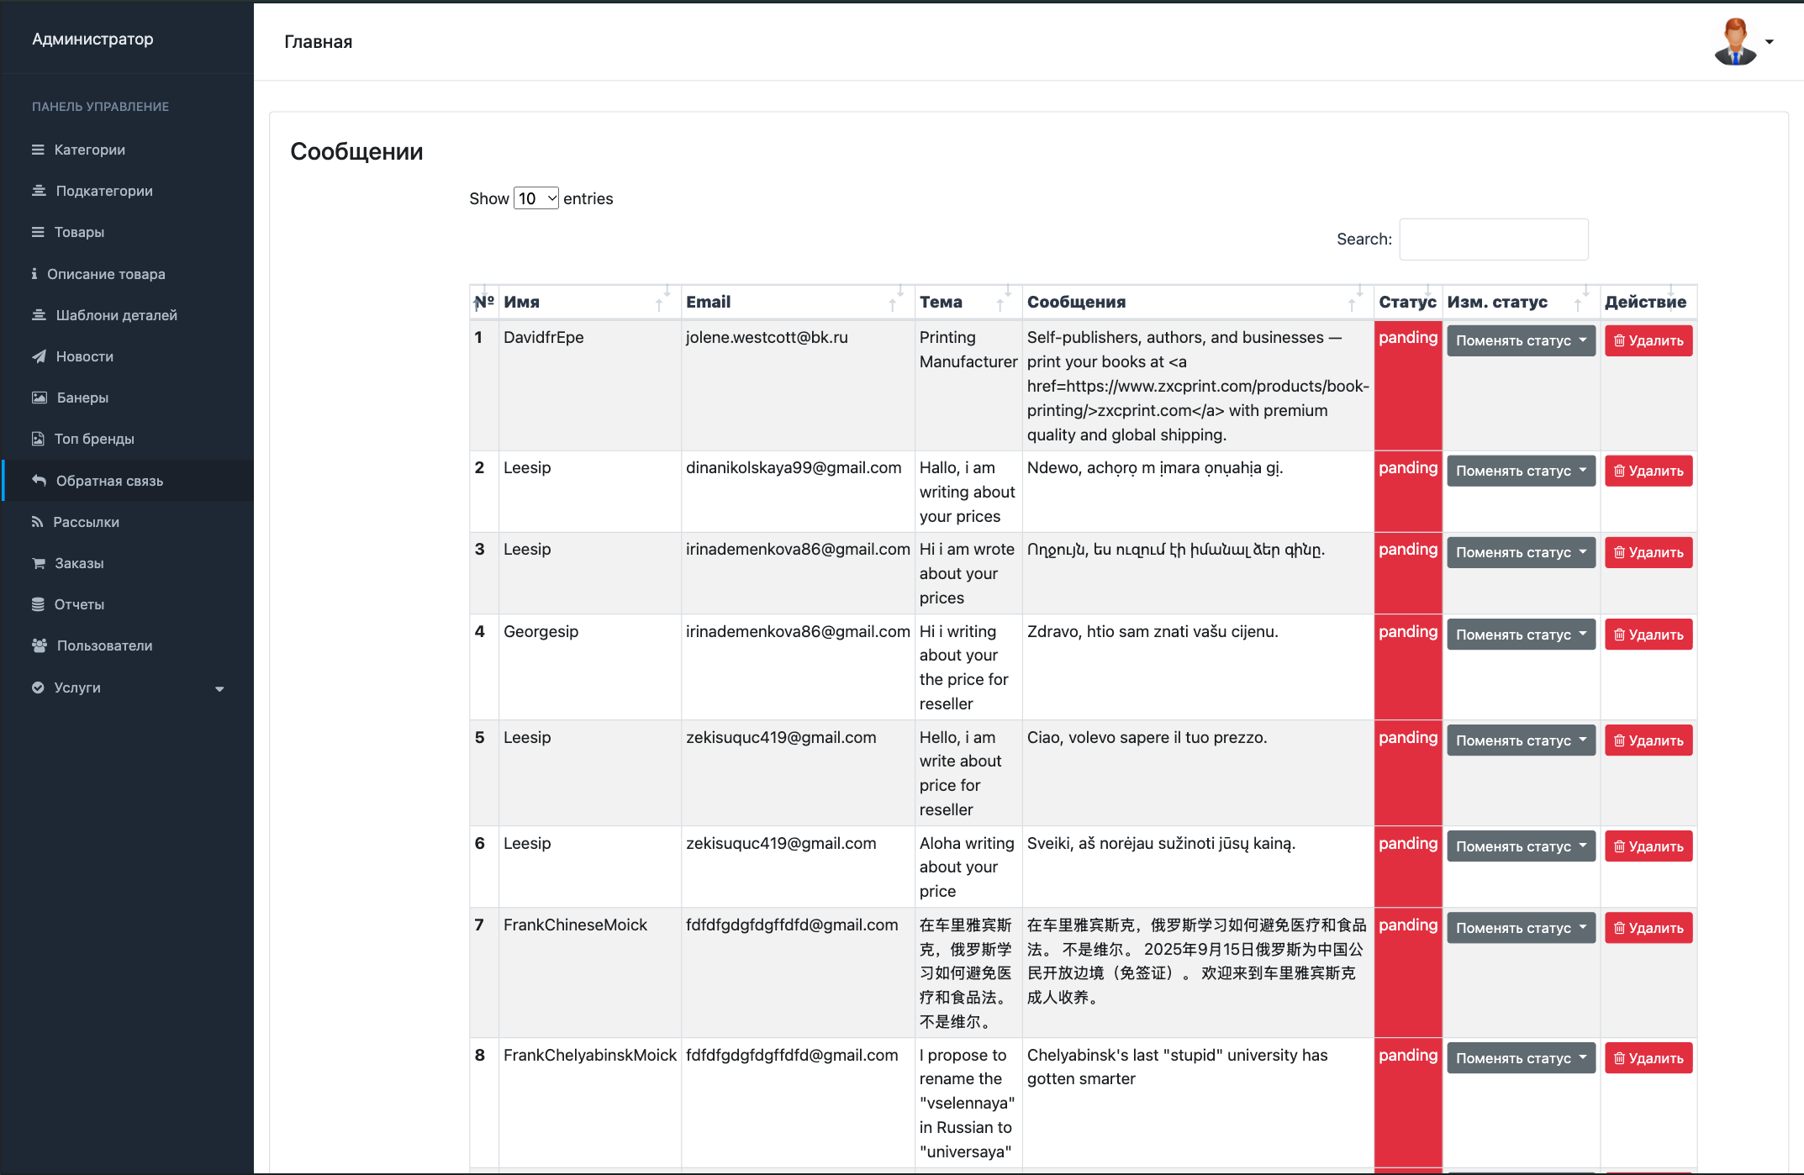
Task: Click the Категории sidebar icon
Action: click(38, 150)
